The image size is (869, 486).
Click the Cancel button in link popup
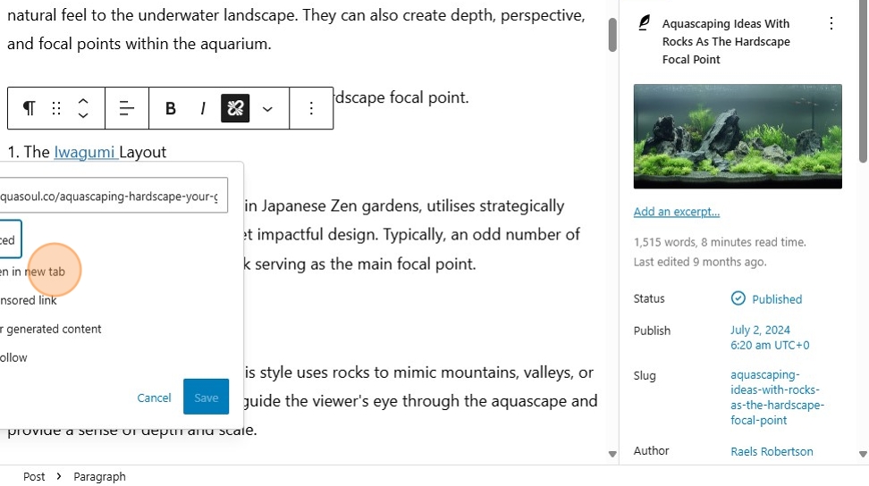154,398
